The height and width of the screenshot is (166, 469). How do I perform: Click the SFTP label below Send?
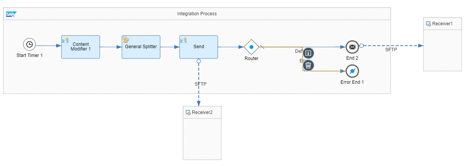[x=200, y=84]
